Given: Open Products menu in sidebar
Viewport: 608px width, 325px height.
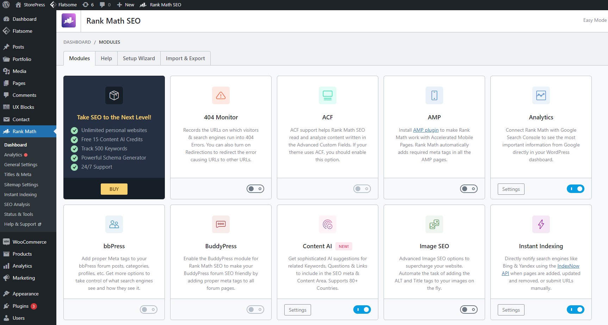Looking at the screenshot, I should pyautogui.click(x=22, y=254).
